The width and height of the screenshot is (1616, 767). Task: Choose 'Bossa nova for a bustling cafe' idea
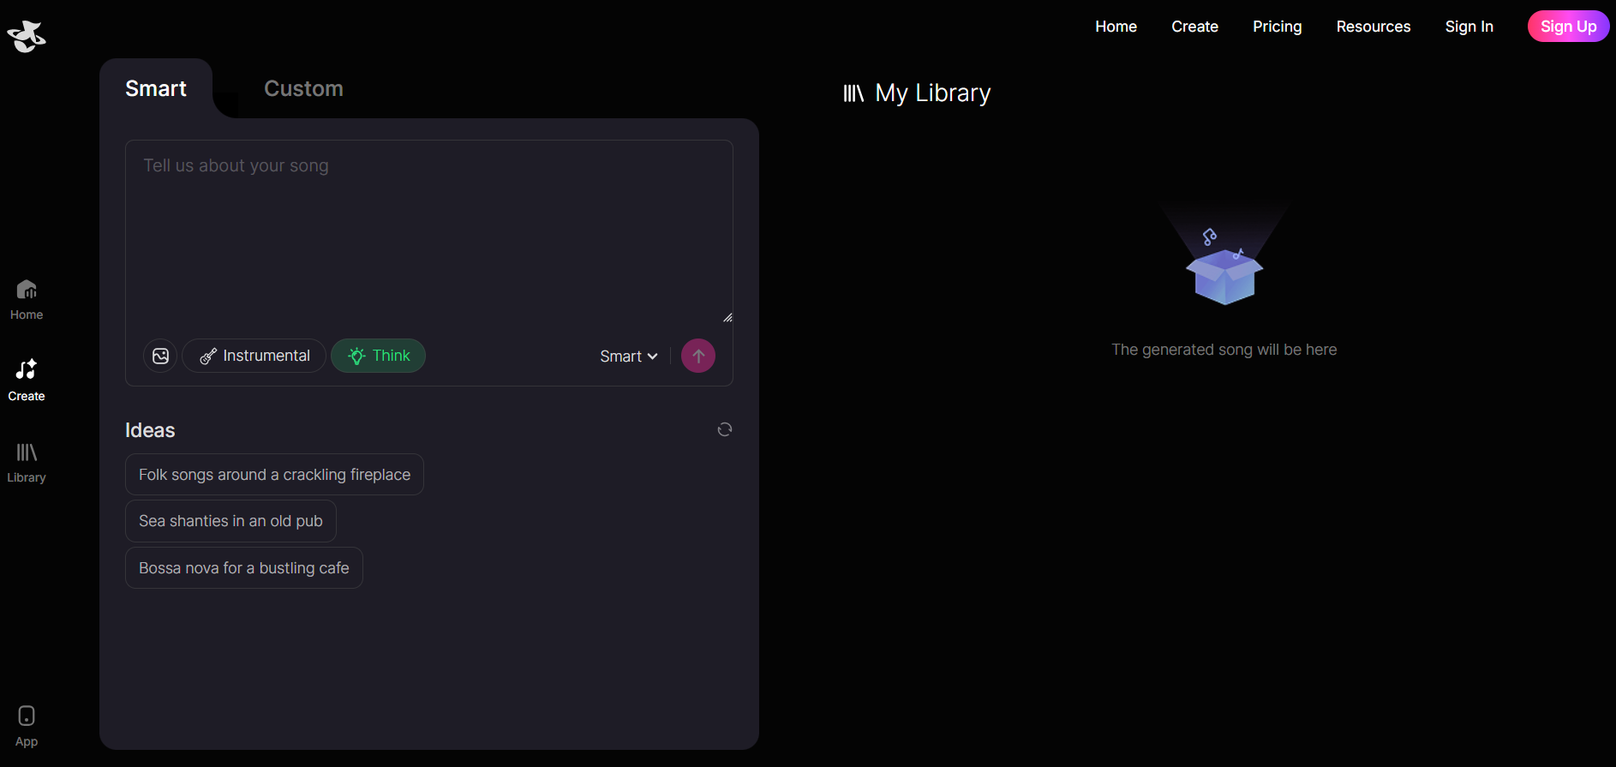pos(244,568)
